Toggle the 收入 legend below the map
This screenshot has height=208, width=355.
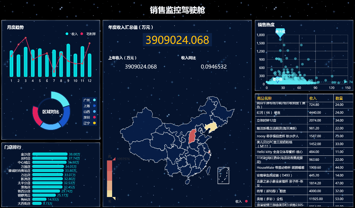[246, 201]
